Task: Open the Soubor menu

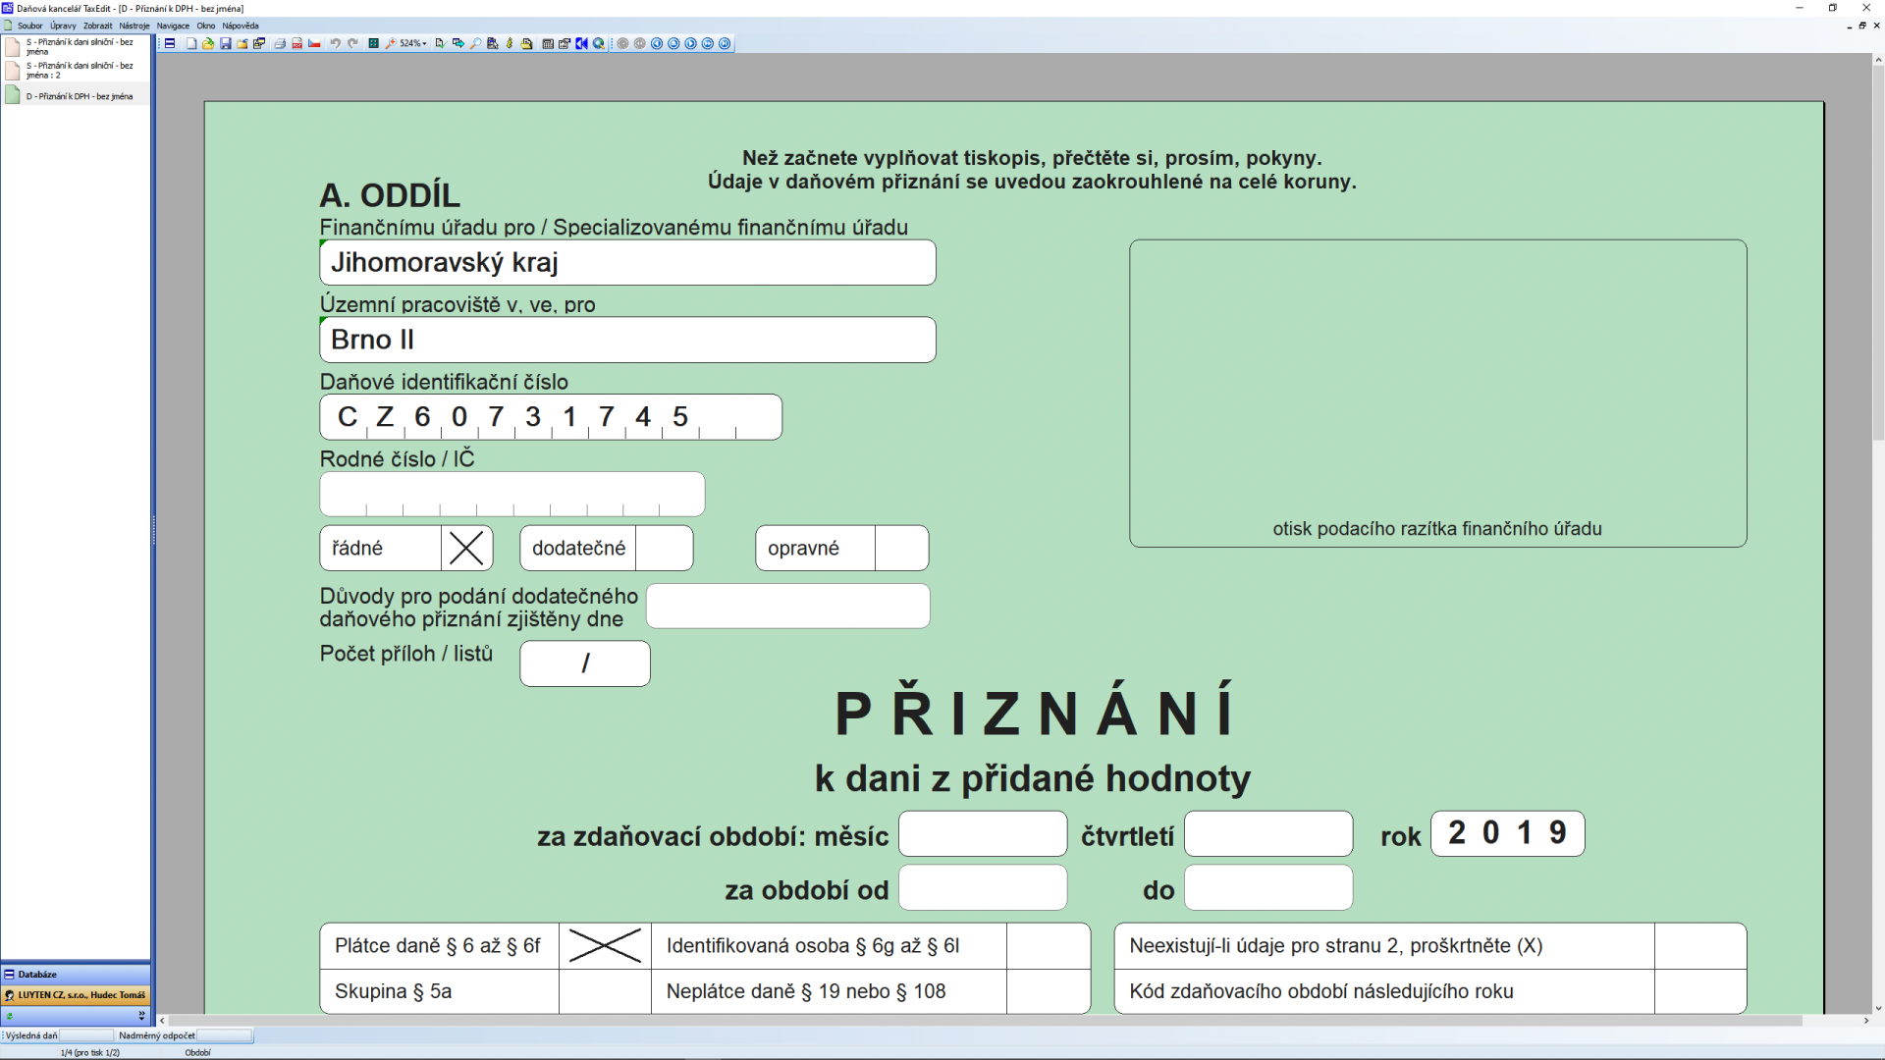Action: [x=29, y=26]
